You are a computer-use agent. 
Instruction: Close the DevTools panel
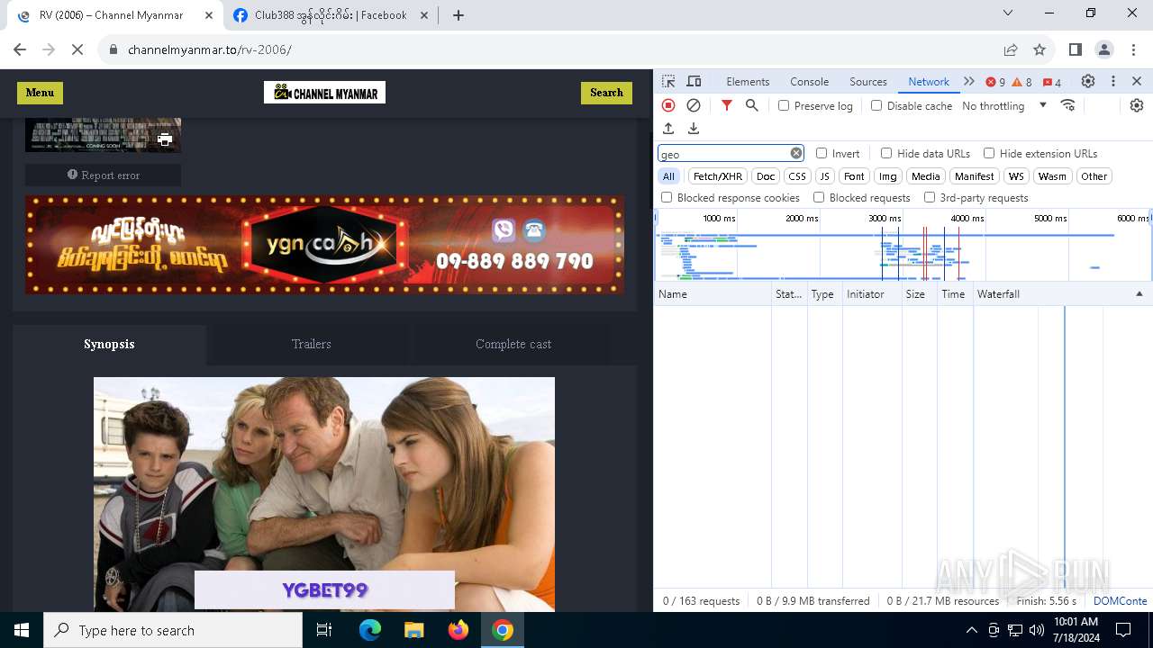pos(1137,81)
